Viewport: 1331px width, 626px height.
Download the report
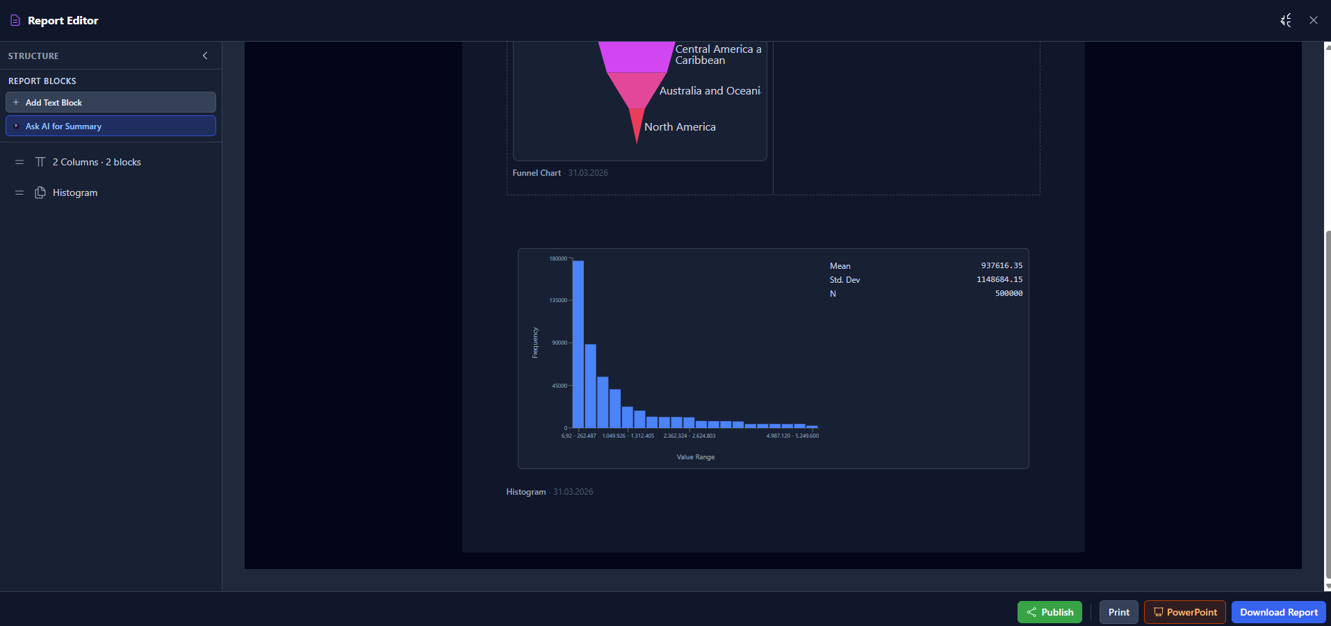click(1279, 612)
